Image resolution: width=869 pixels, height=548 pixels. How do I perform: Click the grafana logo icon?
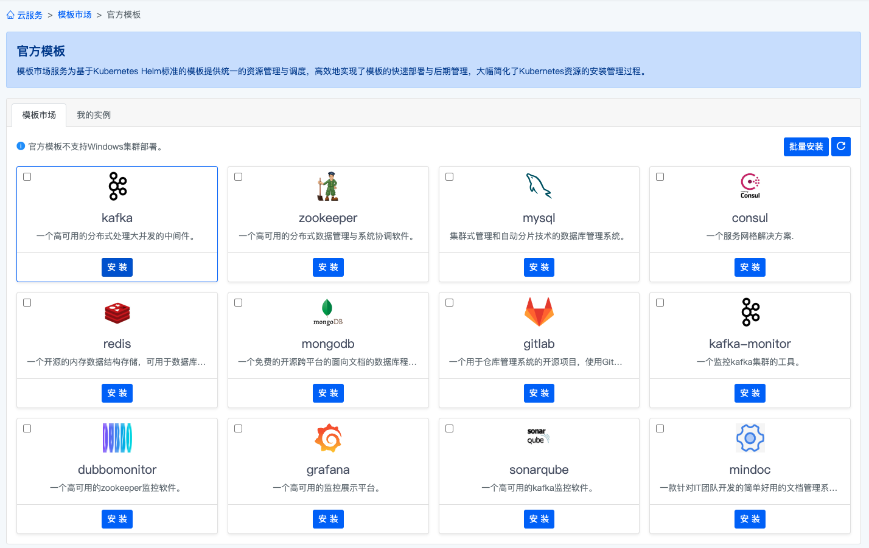tap(328, 438)
